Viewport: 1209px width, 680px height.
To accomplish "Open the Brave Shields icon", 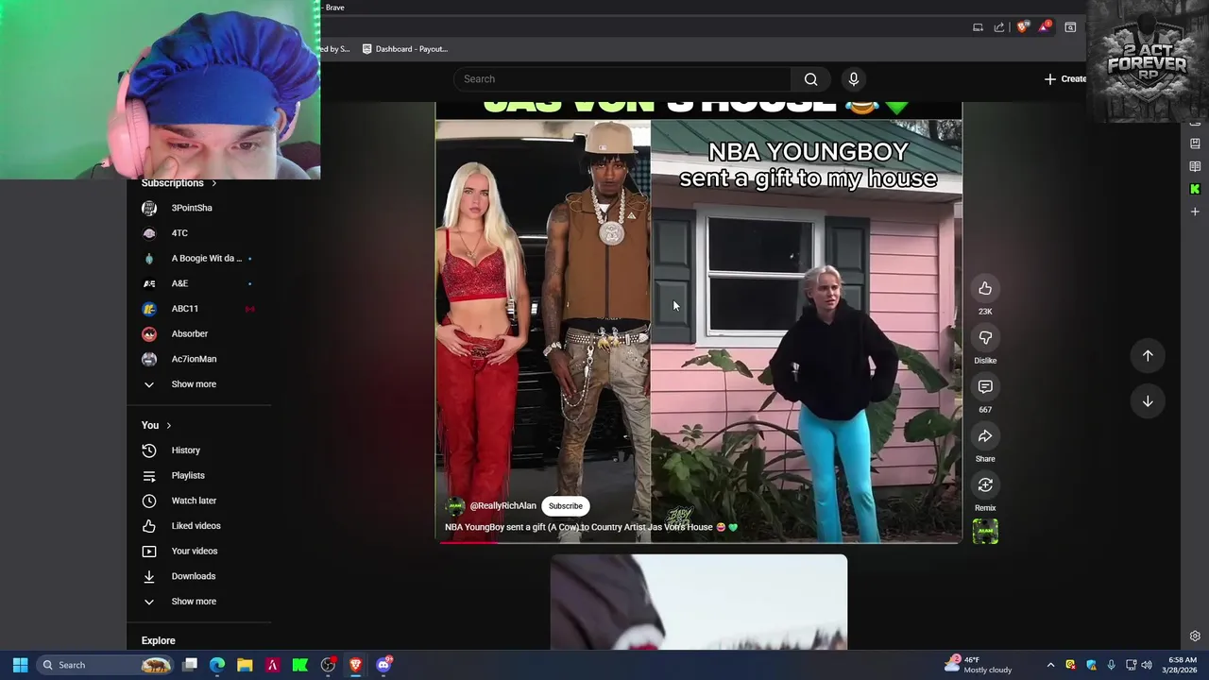I will tap(1022, 27).
